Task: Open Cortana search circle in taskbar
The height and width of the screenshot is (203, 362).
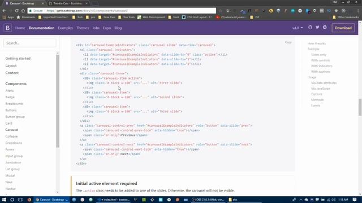Action: pyautogui.click(x=12, y=200)
